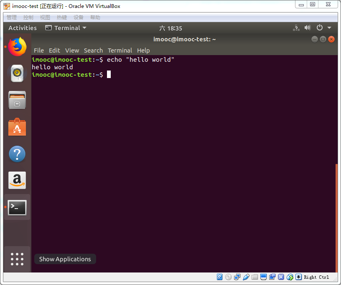Image resolution: width=341 pixels, height=285 pixels.
Task: Click VirtualBox display status monitor icon
Action: coord(263,277)
